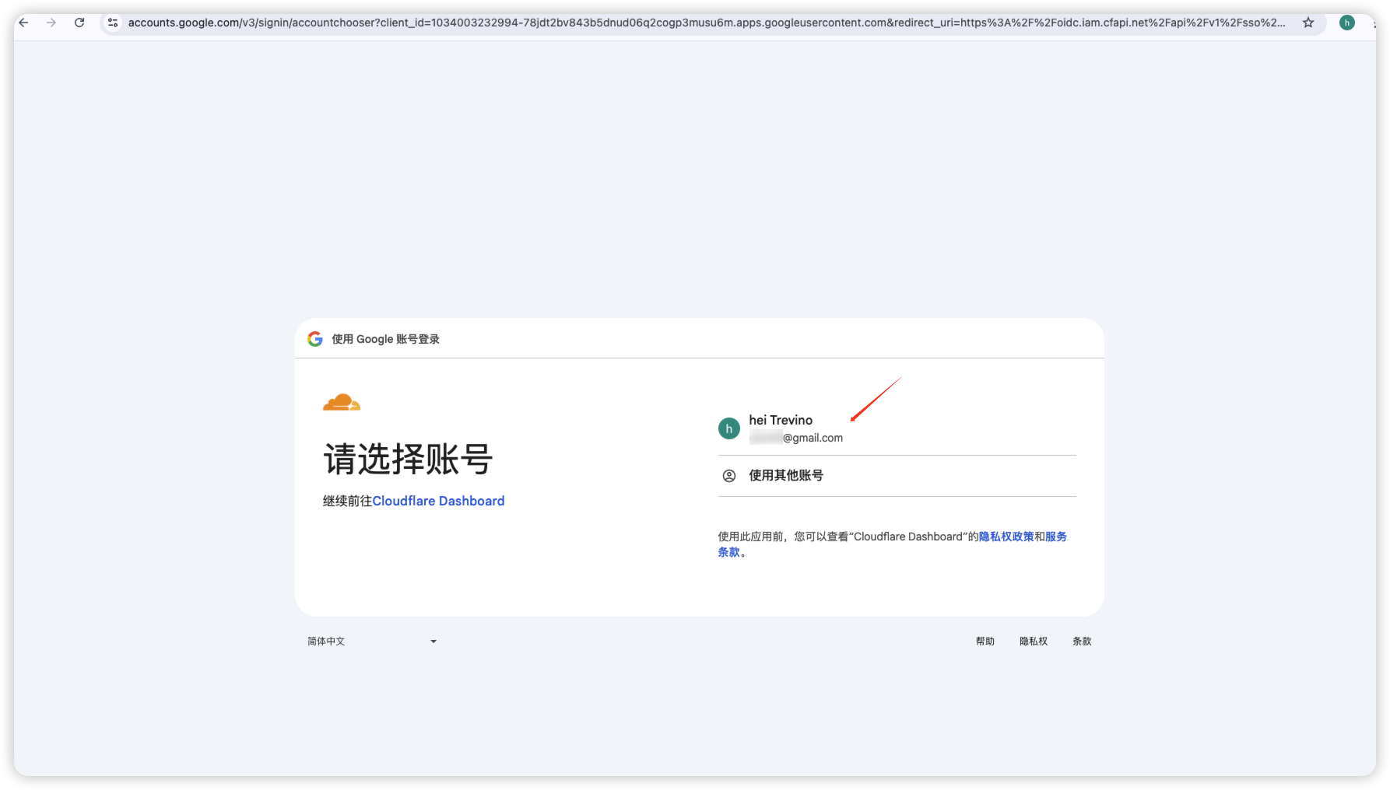Reload the current page
This screenshot has height=790, width=1390.
click(79, 23)
